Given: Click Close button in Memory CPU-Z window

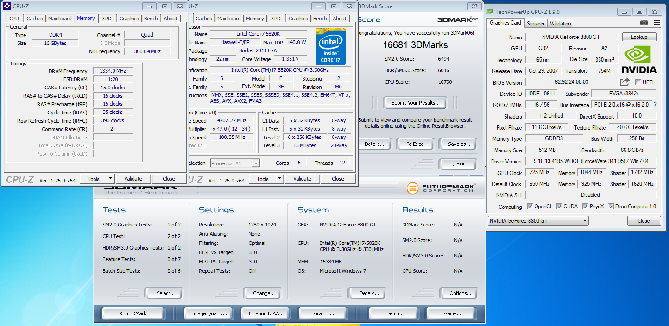Looking at the screenshot, I should point(169,179).
